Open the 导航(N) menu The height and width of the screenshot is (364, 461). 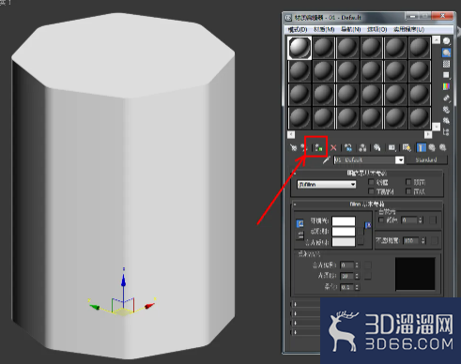tap(351, 29)
